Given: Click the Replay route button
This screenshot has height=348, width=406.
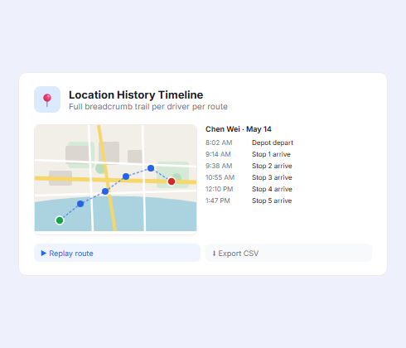Looking at the screenshot, I should click(x=117, y=253).
